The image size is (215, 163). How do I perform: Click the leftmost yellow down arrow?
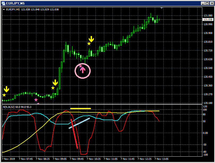6,89
